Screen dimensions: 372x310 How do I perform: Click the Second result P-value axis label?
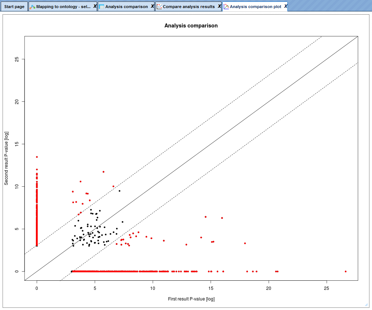point(6,158)
